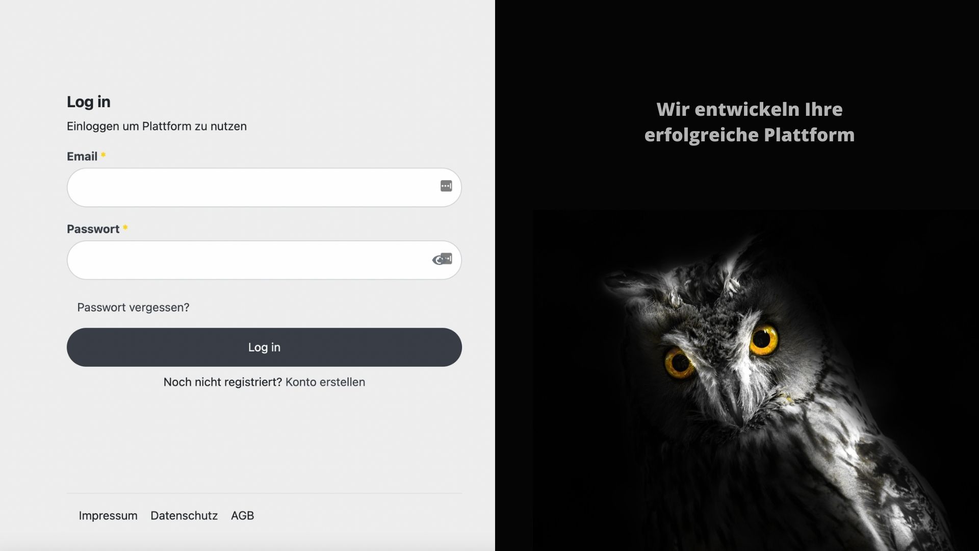This screenshot has width=979, height=551.
Task: Open the Konto erstellen registration link
Action: pyautogui.click(x=325, y=382)
